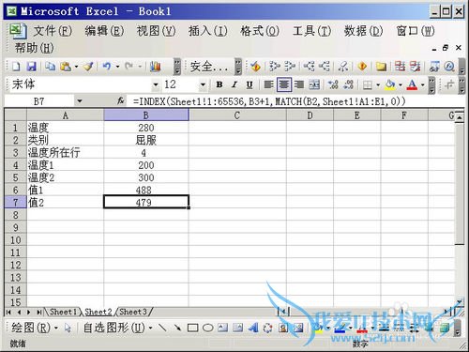
Task: Open the 插入(I) menu
Action: [x=207, y=31]
